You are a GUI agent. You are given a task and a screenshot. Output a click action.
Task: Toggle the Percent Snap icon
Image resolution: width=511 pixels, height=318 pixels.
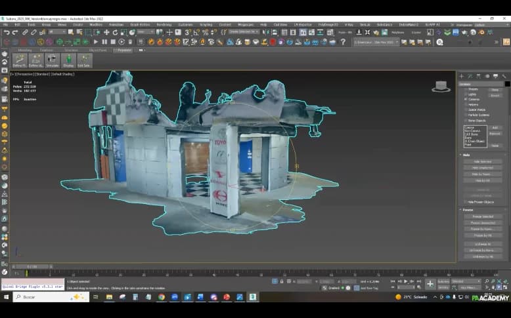(205, 32)
